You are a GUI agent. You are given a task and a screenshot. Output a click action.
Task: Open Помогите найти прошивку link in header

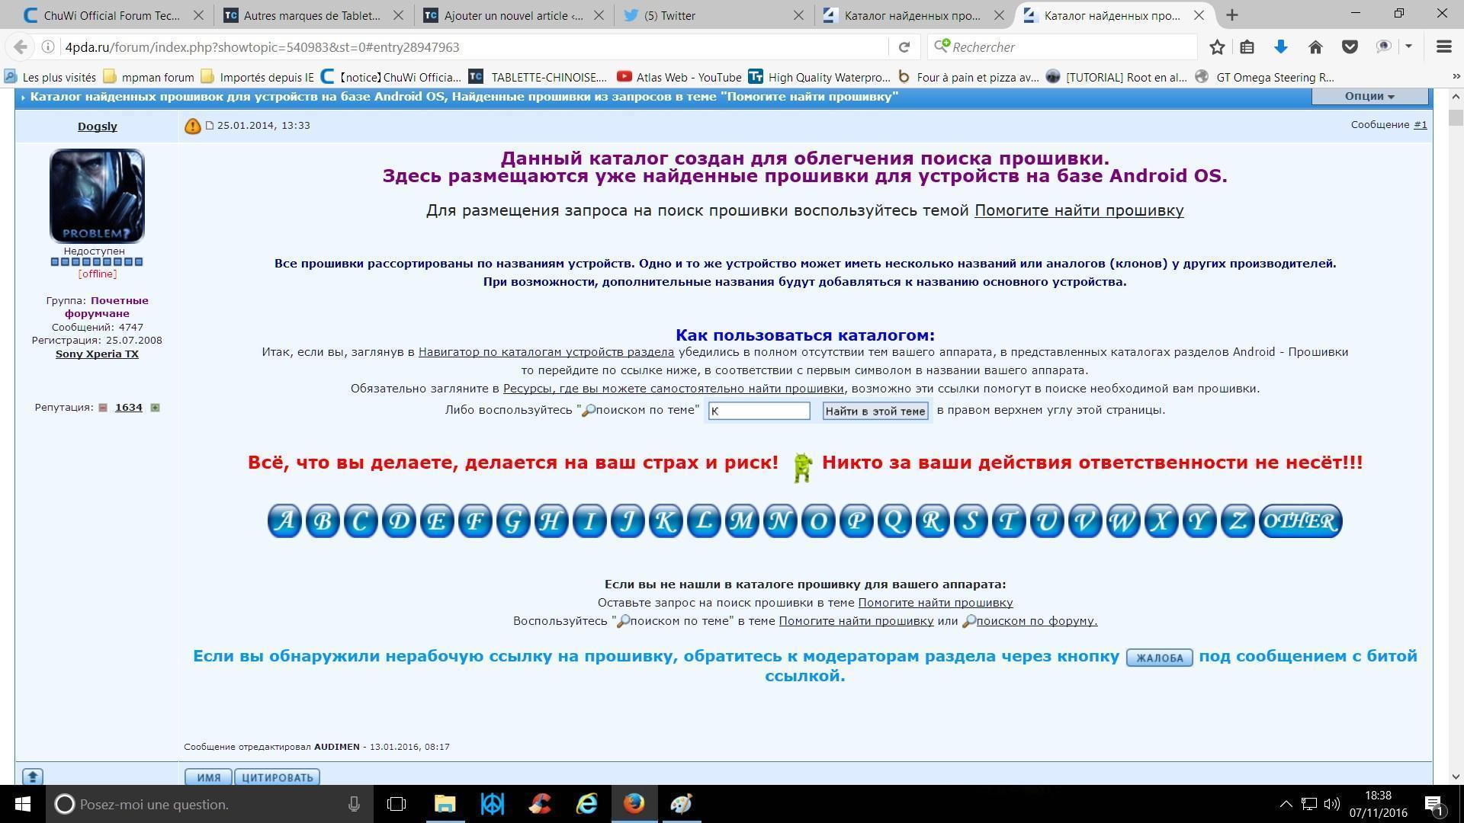[x=1079, y=211]
